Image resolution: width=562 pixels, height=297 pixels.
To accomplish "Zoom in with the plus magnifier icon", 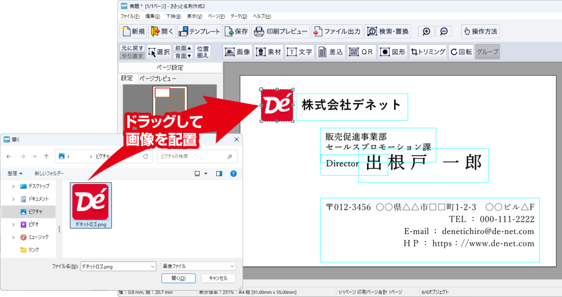I will coord(426,31).
